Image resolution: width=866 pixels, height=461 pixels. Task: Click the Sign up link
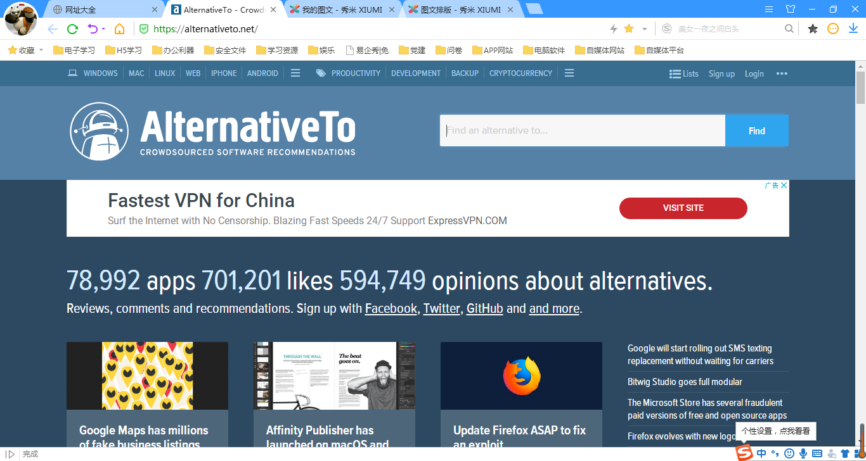721,73
